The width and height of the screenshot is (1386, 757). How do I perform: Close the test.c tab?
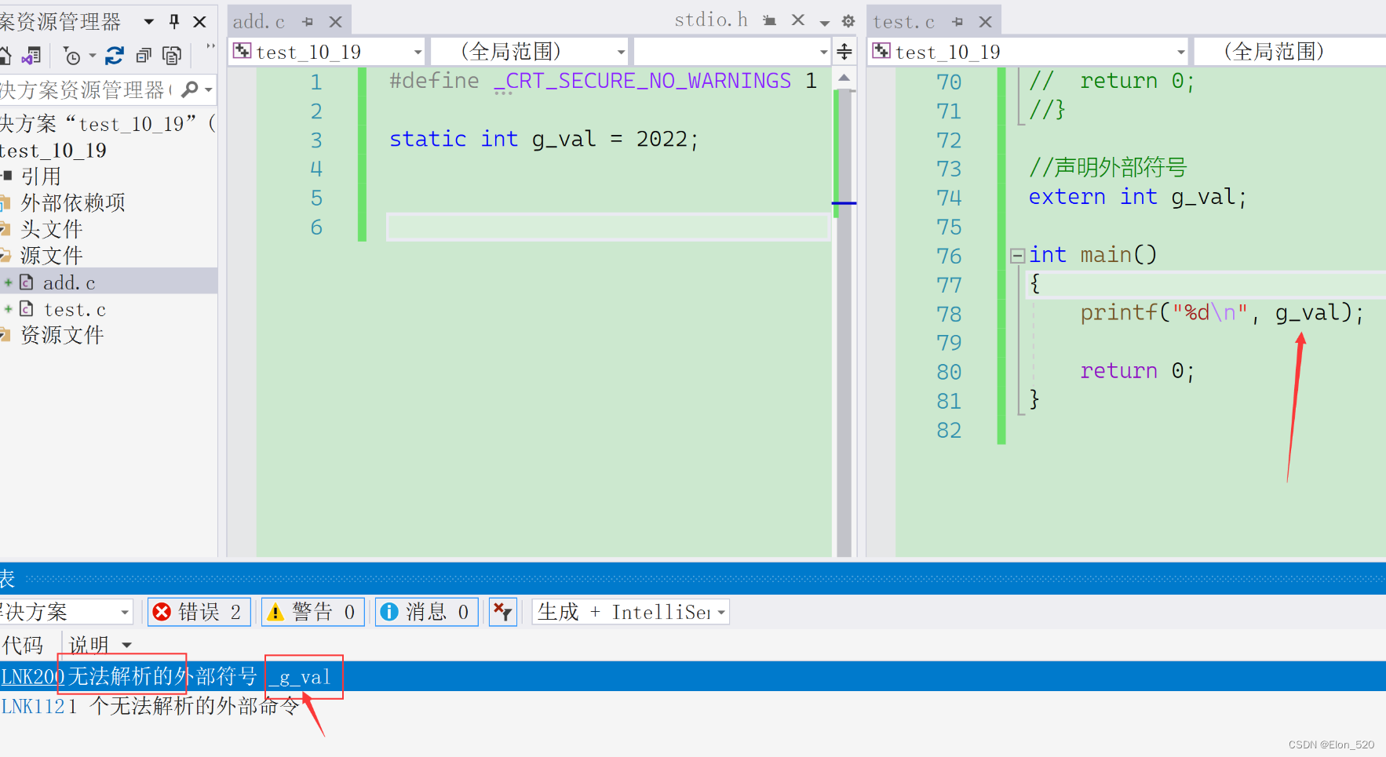pyautogui.click(x=986, y=22)
